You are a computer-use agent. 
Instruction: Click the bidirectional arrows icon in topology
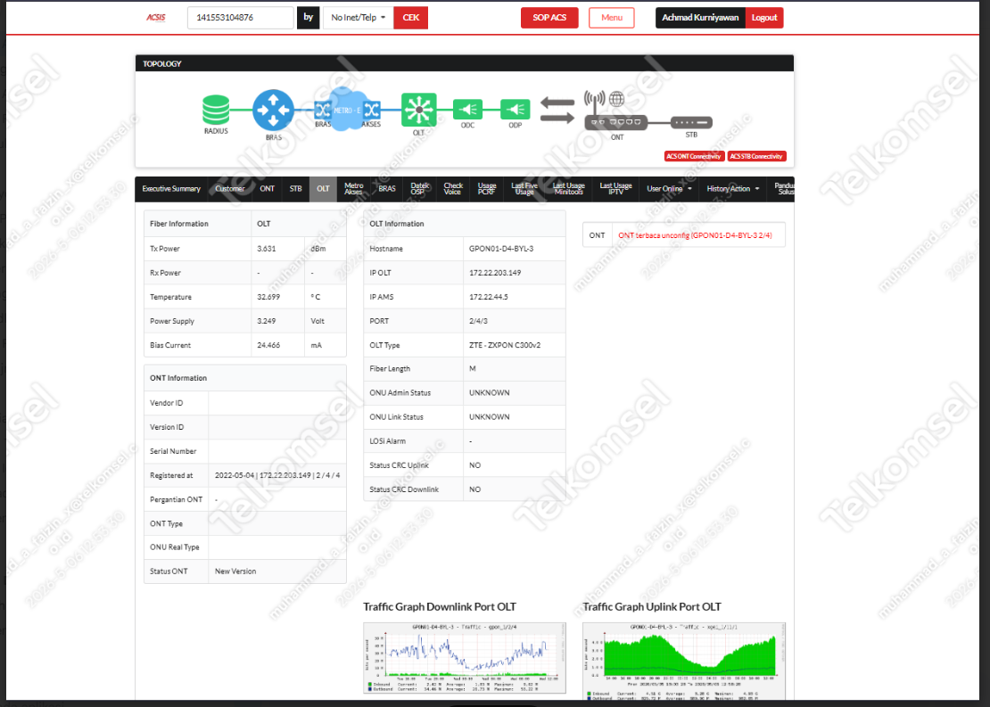tap(557, 110)
